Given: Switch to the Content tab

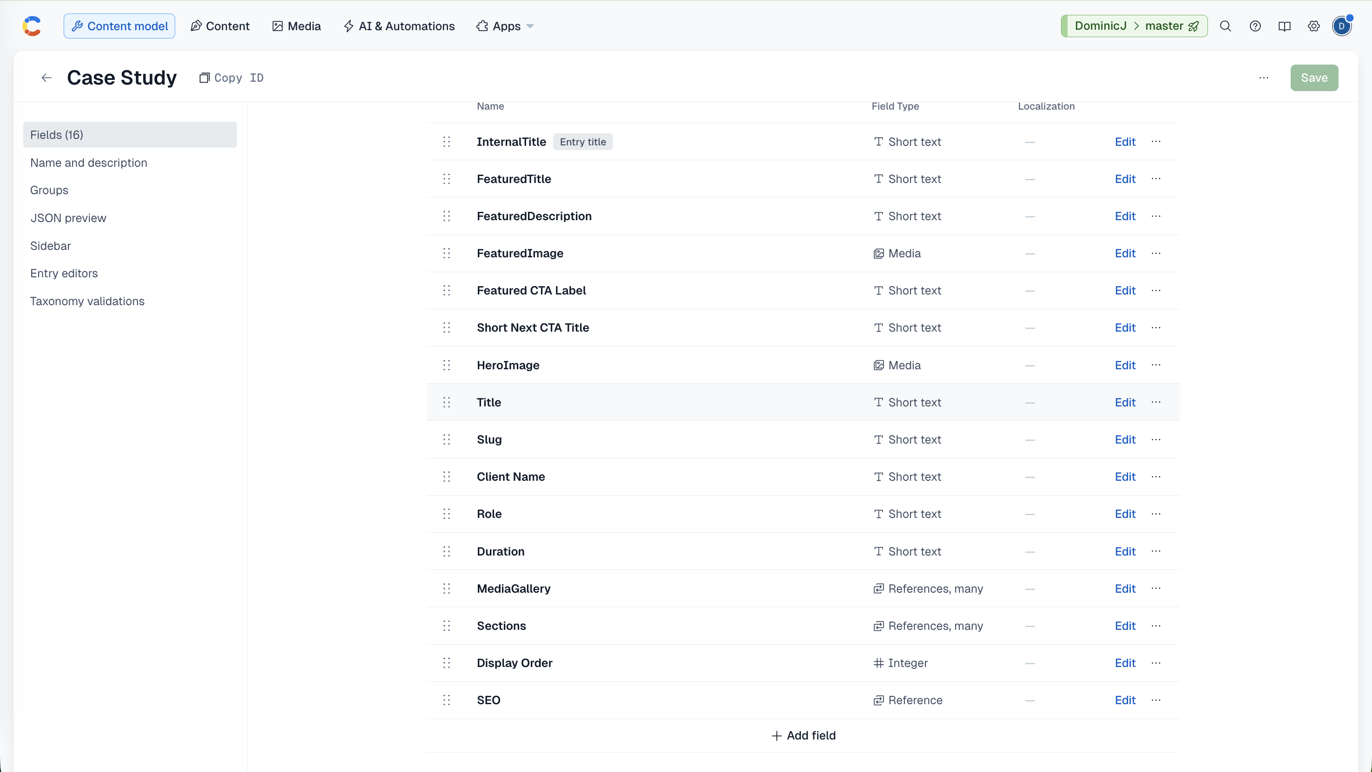Looking at the screenshot, I should (x=220, y=26).
